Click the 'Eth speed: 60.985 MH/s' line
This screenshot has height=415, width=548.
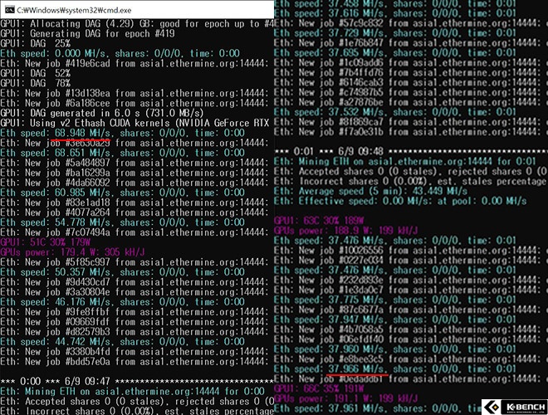click(122, 193)
